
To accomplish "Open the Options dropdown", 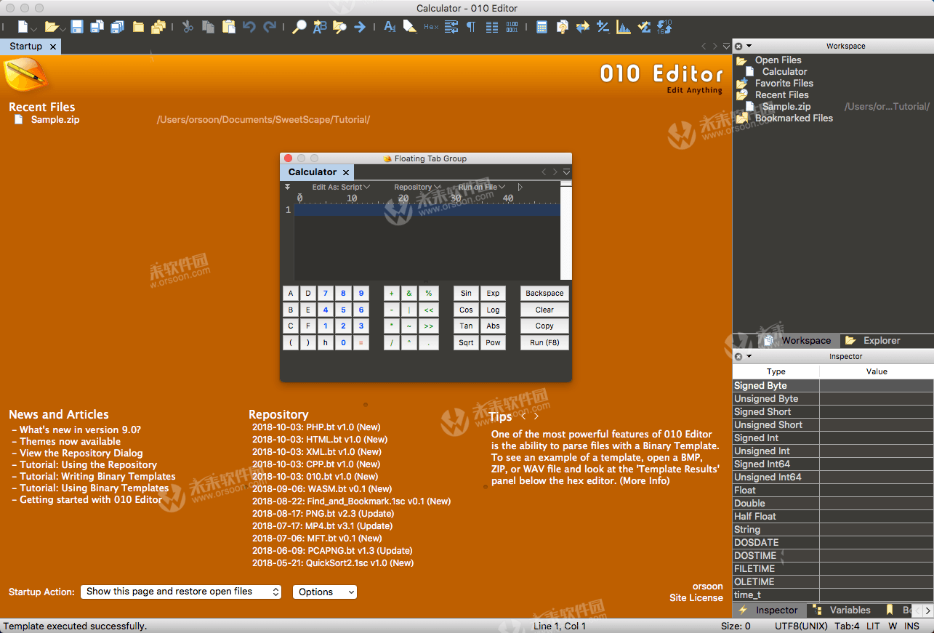I will (325, 592).
